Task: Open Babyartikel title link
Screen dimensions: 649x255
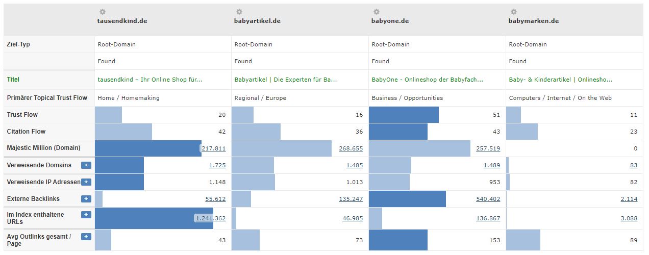Action: pyautogui.click(x=286, y=80)
